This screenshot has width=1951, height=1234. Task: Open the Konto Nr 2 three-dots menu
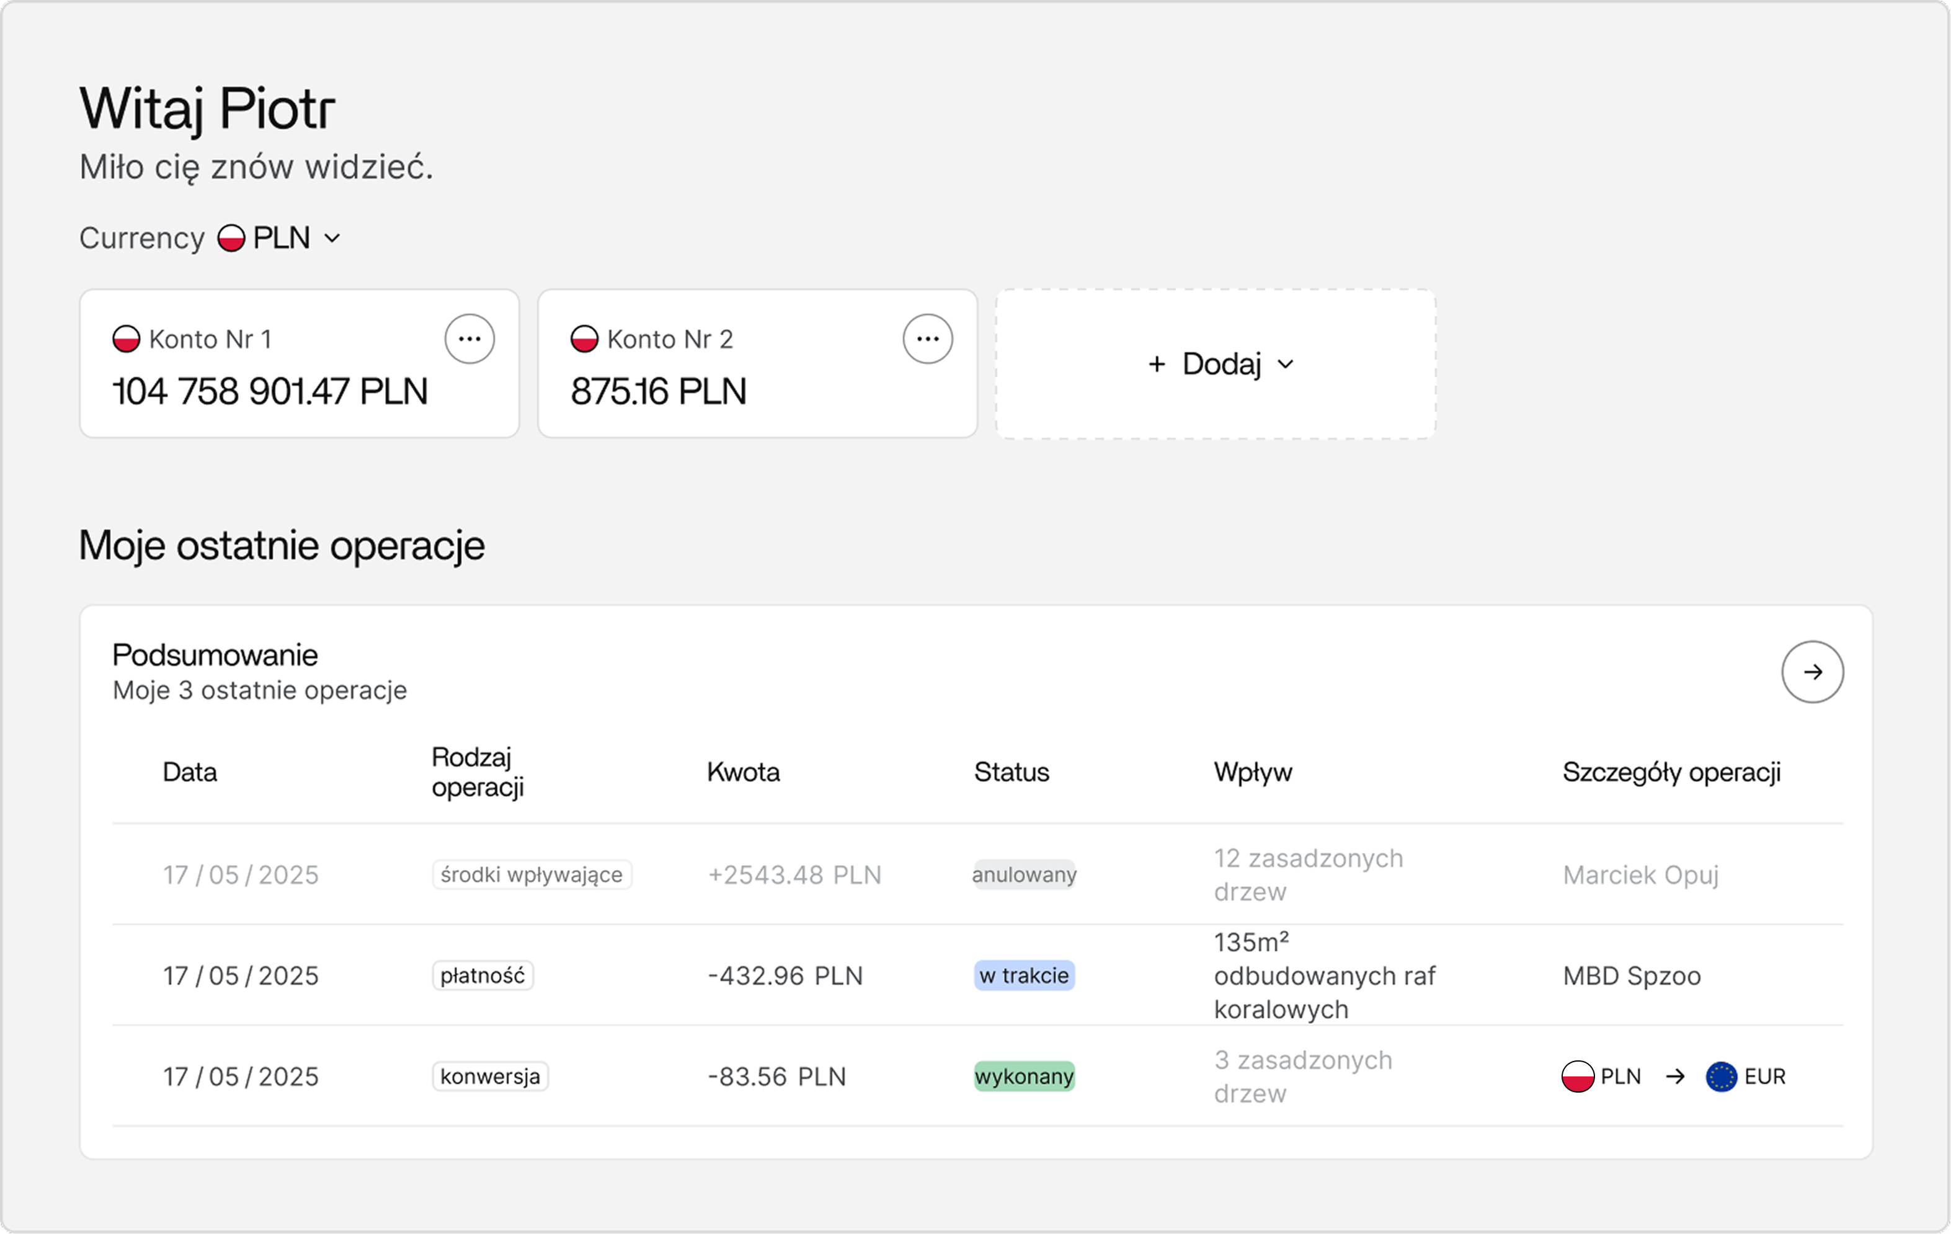pos(927,339)
